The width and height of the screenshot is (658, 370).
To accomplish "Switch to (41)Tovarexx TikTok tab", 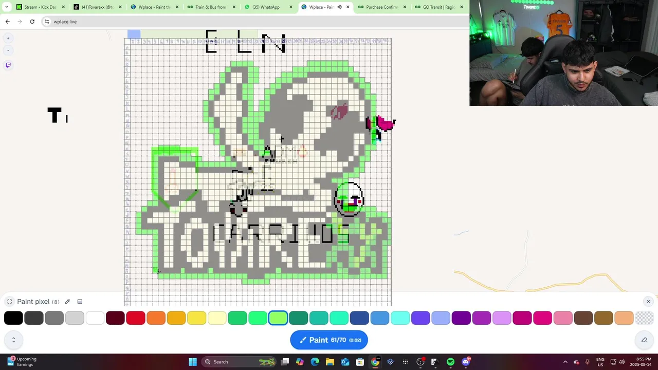I will [x=98, y=7].
